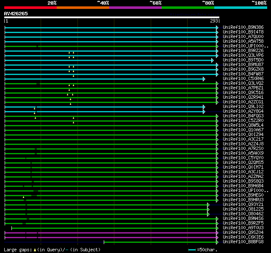Select the UniRef100_O80462 label
Viewport: 271px width, 253px height.
pyautogui.click(x=243, y=214)
